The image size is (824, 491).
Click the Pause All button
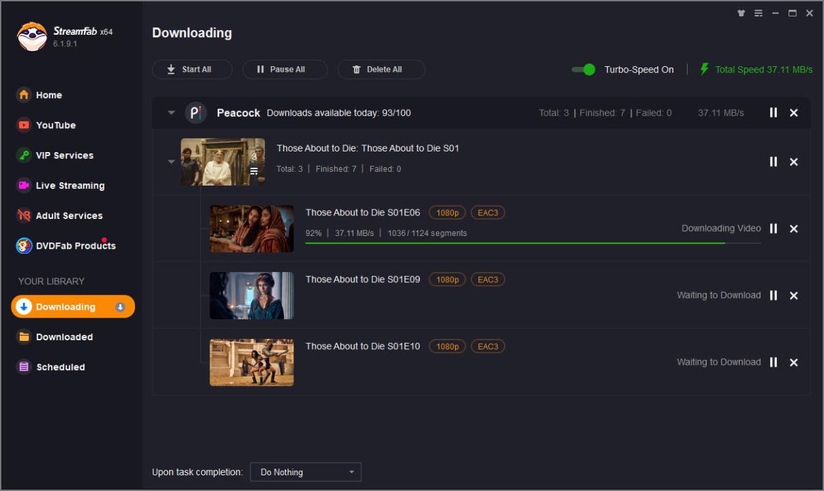point(284,70)
